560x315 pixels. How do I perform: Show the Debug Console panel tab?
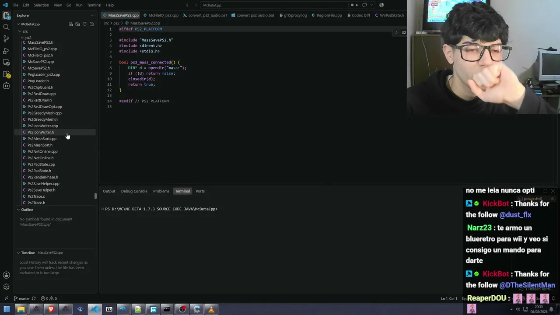point(134,191)
